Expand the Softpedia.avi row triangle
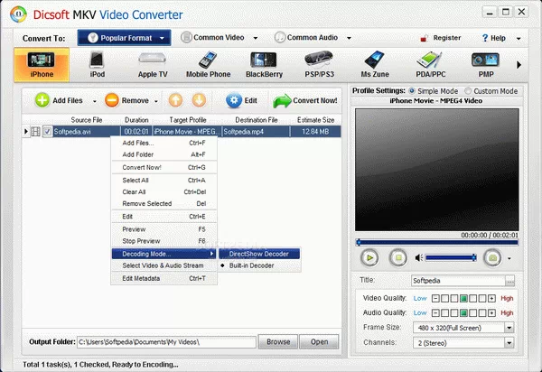The width and height of the screenshot is (542, 372). [26, 132]
